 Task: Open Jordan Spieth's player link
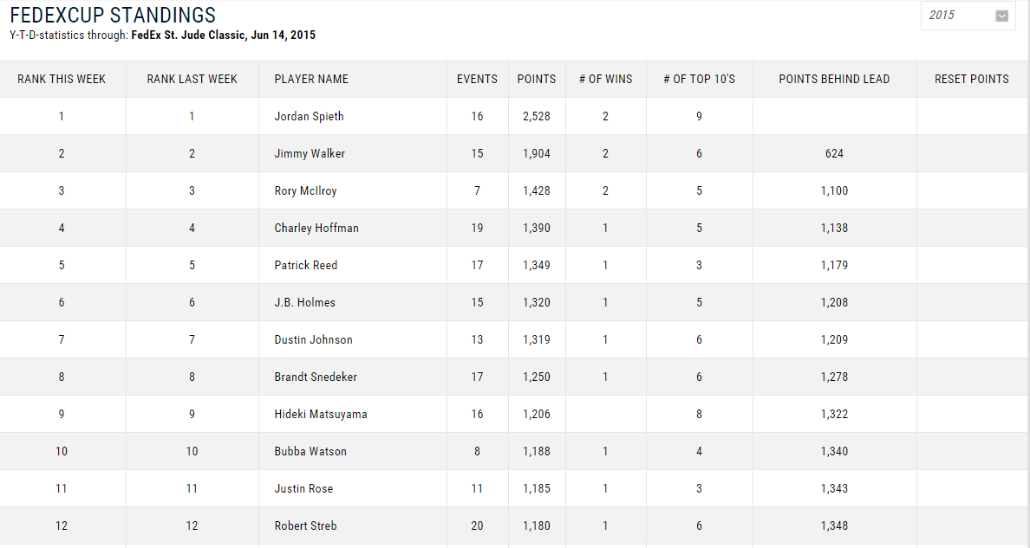[309, 116]
